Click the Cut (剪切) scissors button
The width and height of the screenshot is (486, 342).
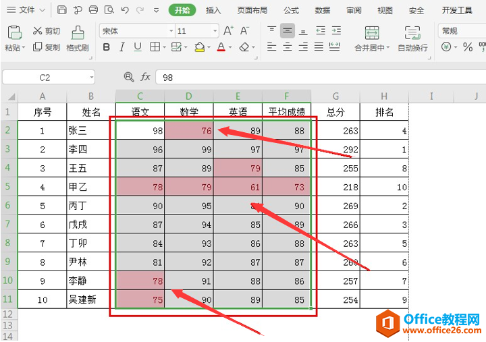(46, 30)
